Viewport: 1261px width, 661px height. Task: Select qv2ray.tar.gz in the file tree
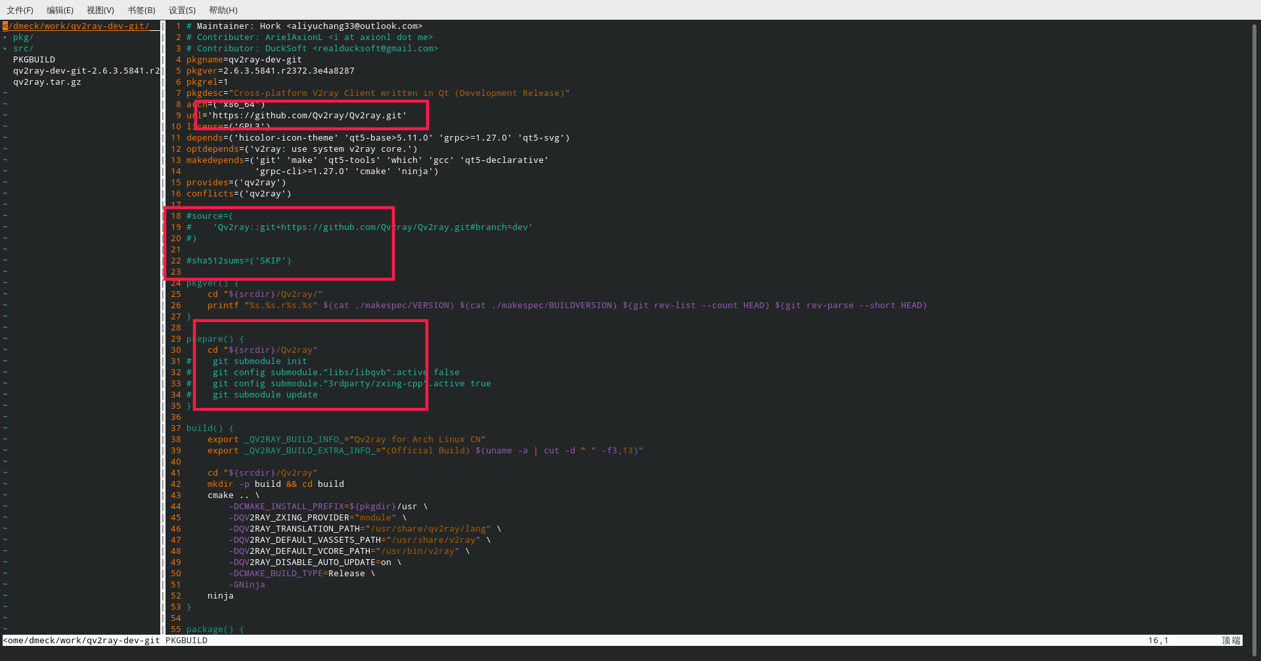pyautogui.click(x=47, y=82)
